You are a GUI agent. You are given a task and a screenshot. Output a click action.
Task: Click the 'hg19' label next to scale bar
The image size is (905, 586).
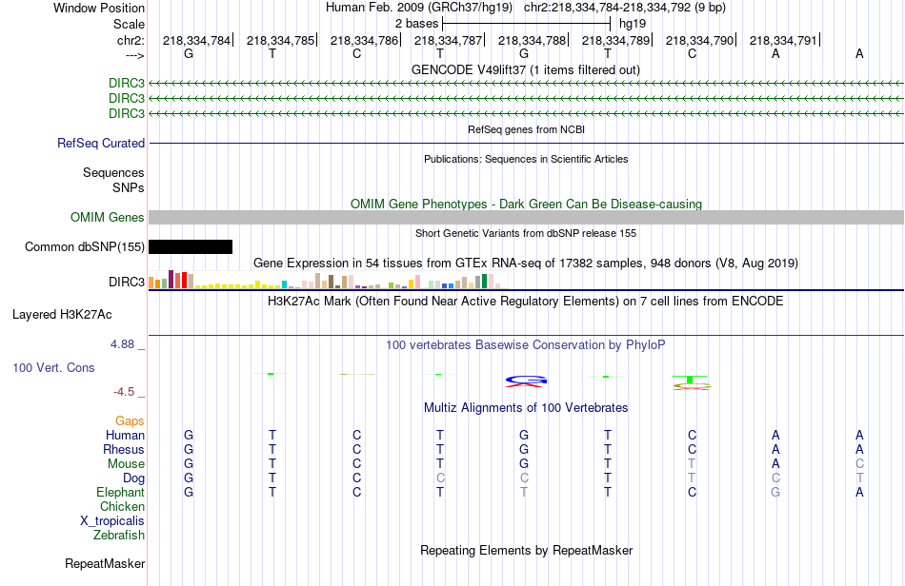(633, 24)
